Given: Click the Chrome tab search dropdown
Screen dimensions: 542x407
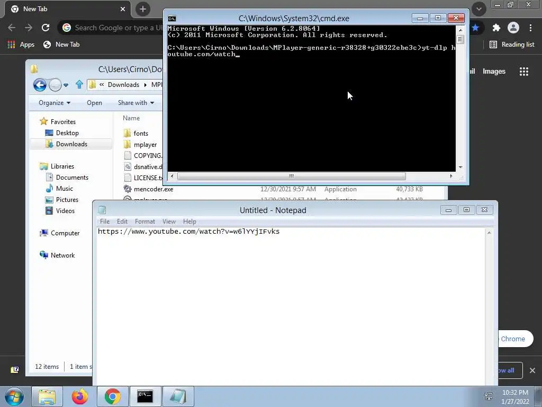Looking at the screenshot, I should point(479,9).
